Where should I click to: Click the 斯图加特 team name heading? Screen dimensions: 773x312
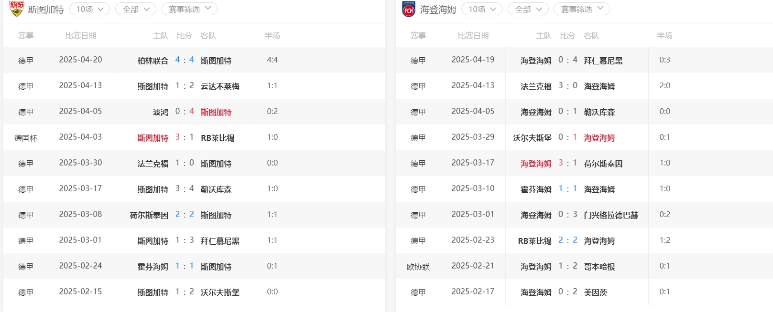[46, 10]
